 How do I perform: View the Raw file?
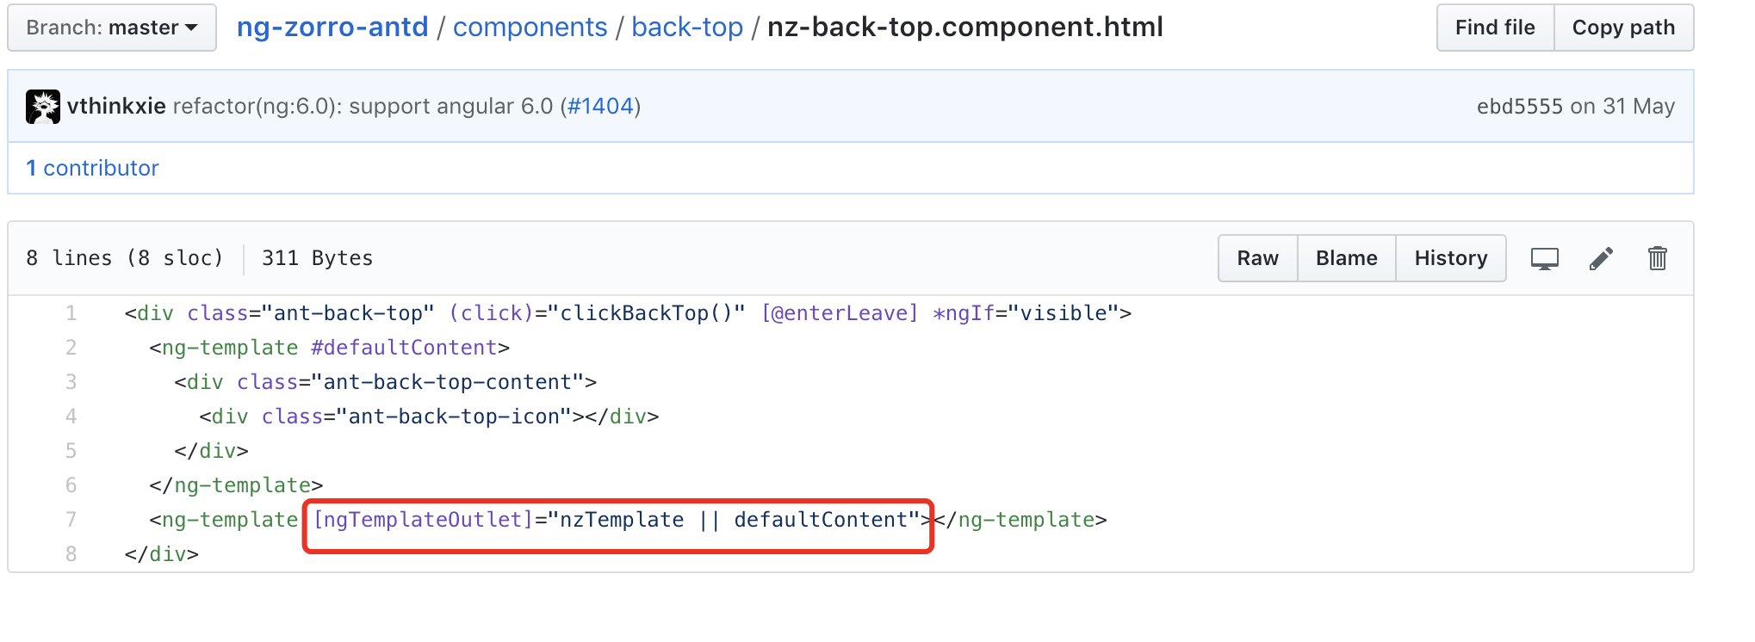(x=1257, y=258)
